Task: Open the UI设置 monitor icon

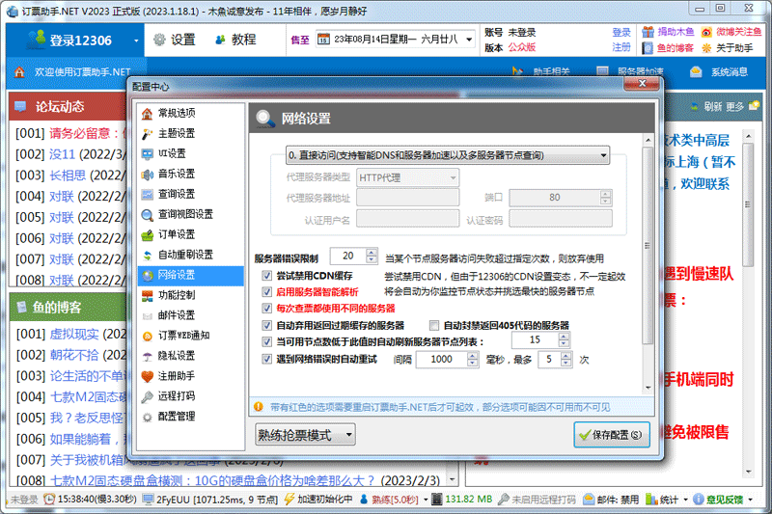Action: point(148,154)
